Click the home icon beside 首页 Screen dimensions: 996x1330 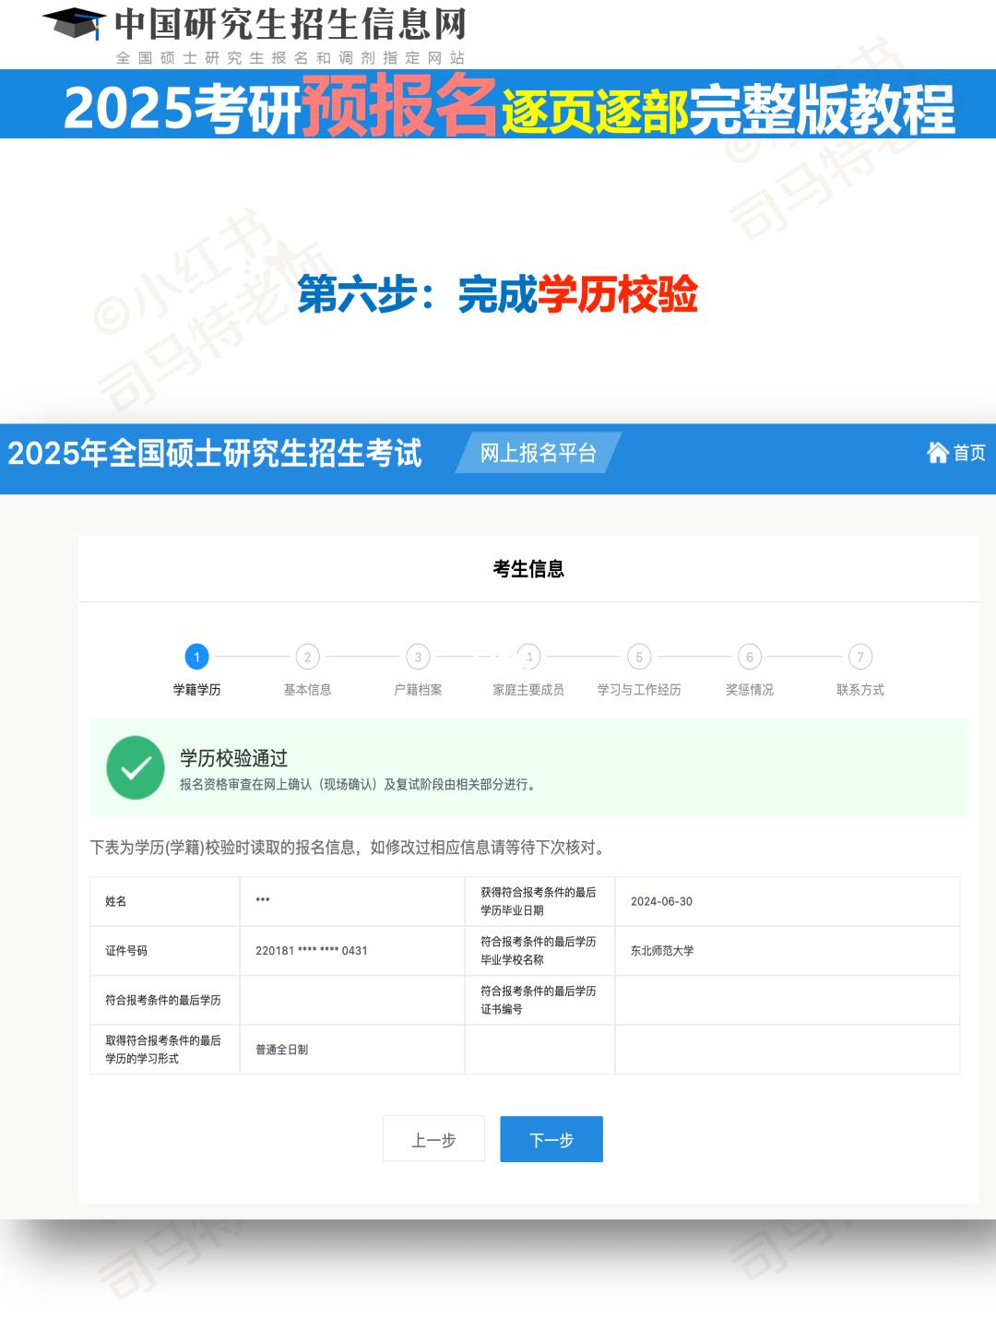click(x=938, y=452)
